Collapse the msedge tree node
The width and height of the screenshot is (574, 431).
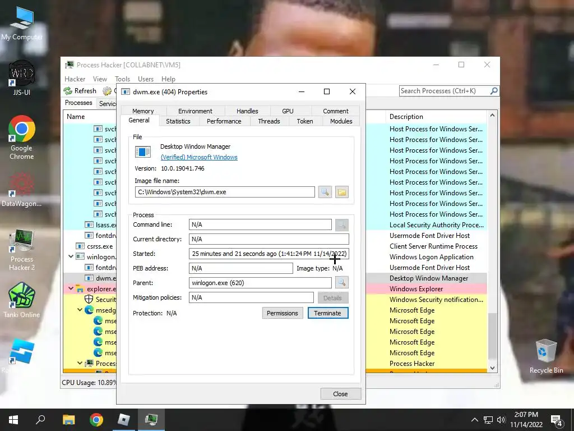[x=80, y=310]
